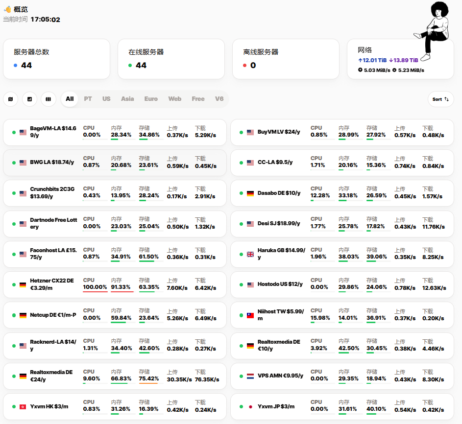Click the Netherlands flag beside VPS AMN
462x424 pixels.
[x=250, y=376]
